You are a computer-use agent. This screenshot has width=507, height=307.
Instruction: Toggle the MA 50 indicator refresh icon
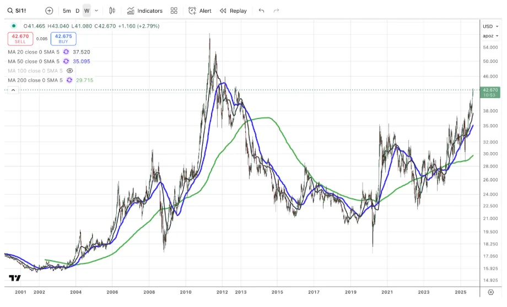(x=66, y=62)
